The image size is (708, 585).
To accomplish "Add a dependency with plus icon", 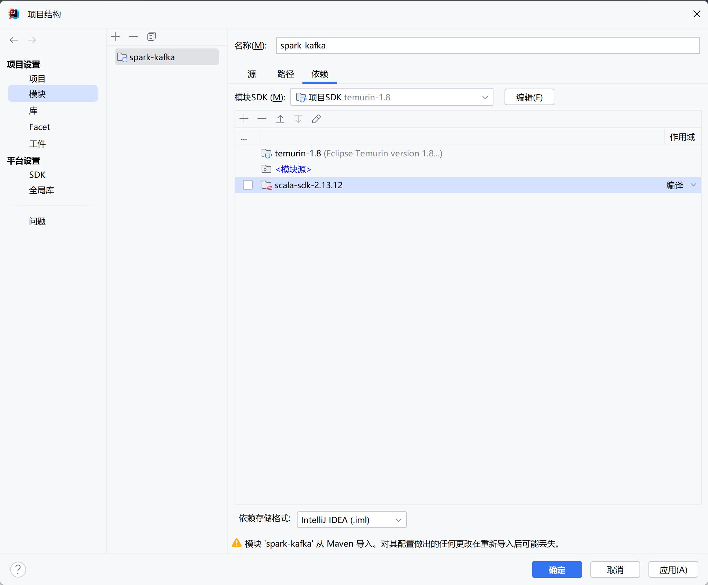I will [244, 119].
